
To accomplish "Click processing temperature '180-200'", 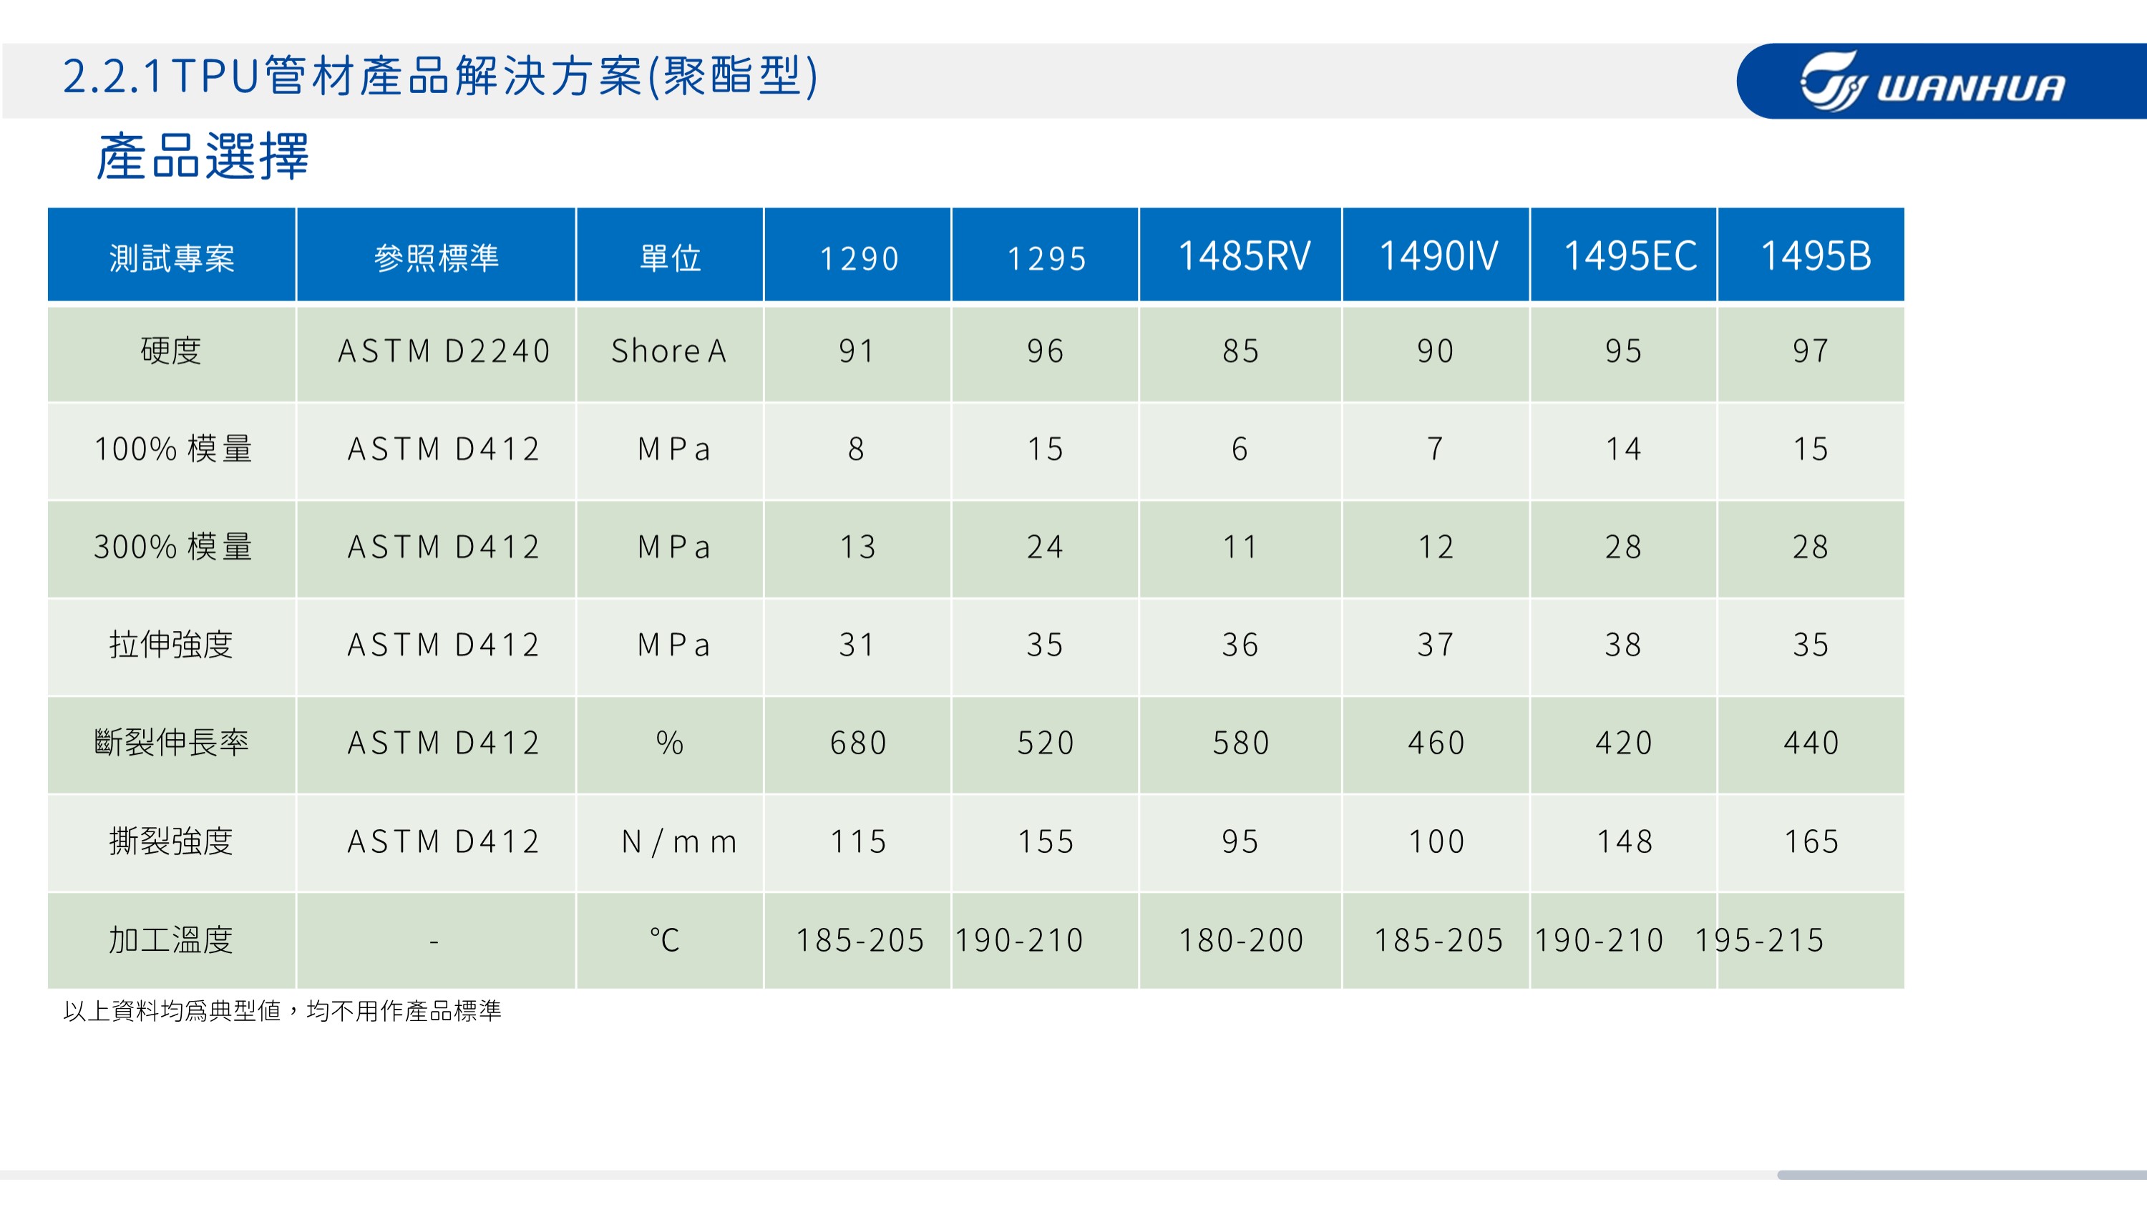I will [x=1241, y=939].
